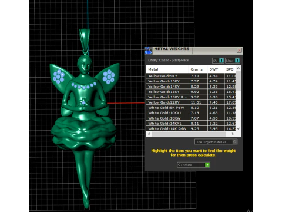Select White Gold:14K PdW row
Screen dimensions: 282x212
(191, 128)
